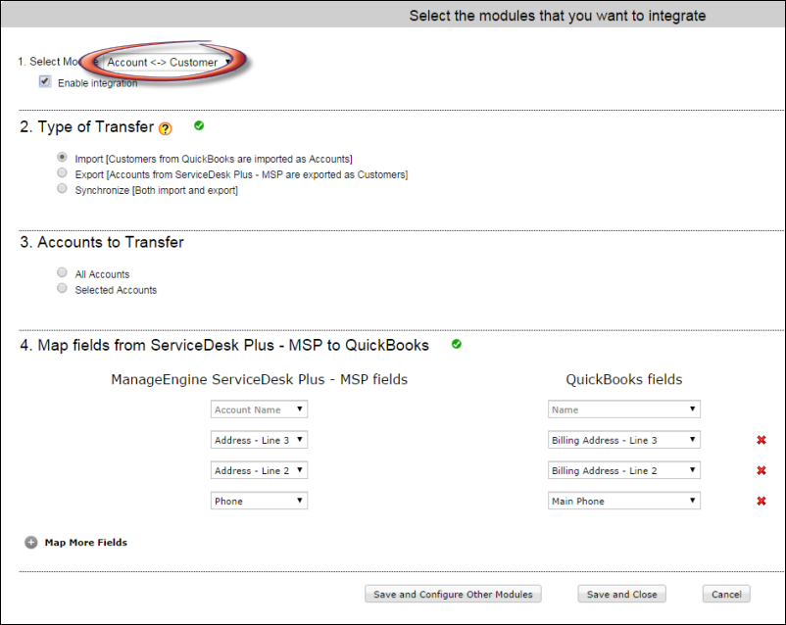The image size is (786, 625).
Task: Choose Selected Accounts radio option
Action: tap(62, 288)
